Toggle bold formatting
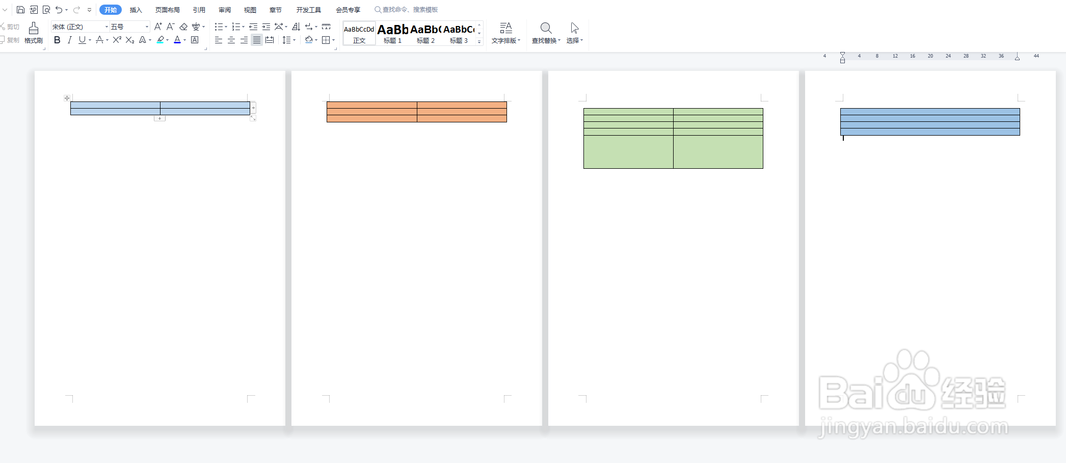The image size is (1066, 463). tap(57, 40)
